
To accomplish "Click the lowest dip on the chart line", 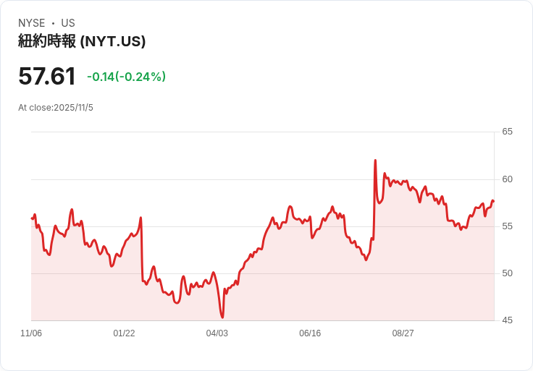I will pos(222,317).
